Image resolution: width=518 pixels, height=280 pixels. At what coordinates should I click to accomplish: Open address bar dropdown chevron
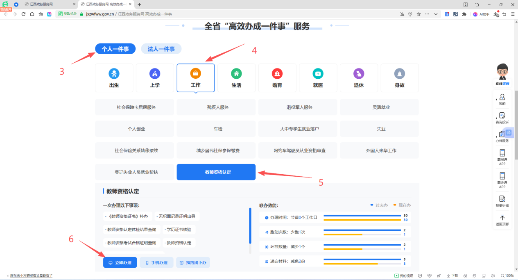[436, 14]
